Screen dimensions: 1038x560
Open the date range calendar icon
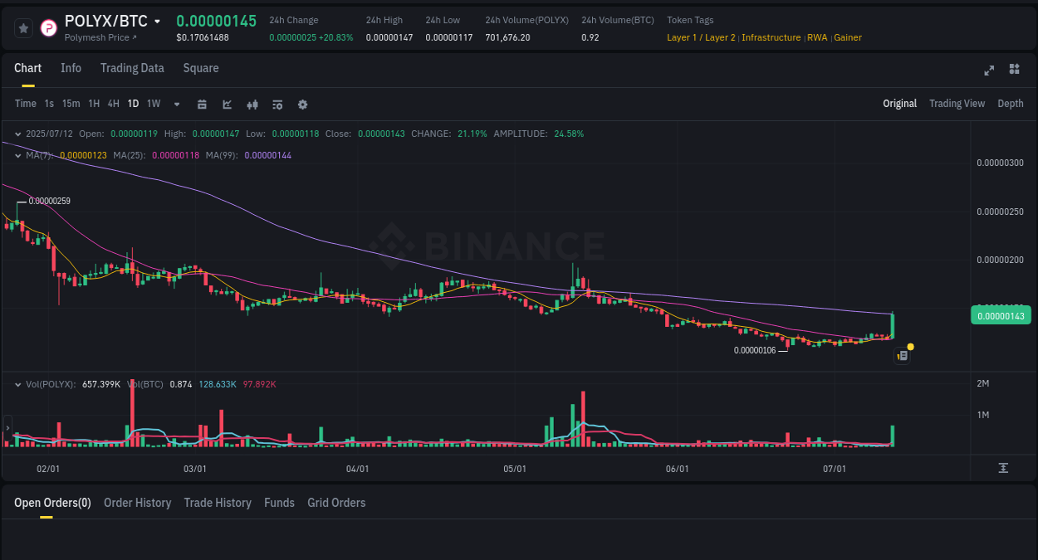point(202,104)
